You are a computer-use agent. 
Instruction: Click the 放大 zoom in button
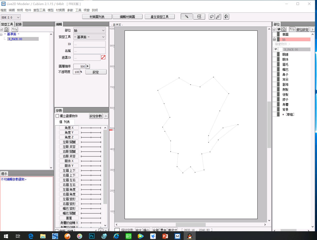(x=139, y=230)
